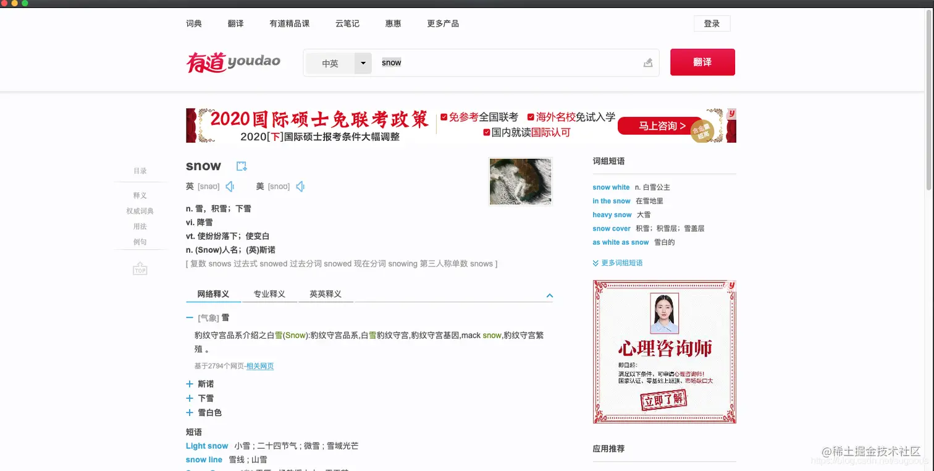Collapse the 网络释义 section chevron
This screenshot has width=934, height=471.
point(549,295)
